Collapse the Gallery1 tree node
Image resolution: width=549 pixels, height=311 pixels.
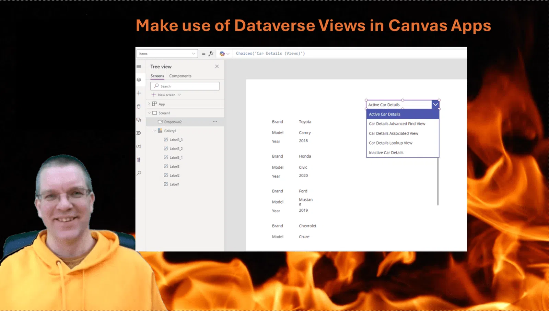(x=155, y=131)
